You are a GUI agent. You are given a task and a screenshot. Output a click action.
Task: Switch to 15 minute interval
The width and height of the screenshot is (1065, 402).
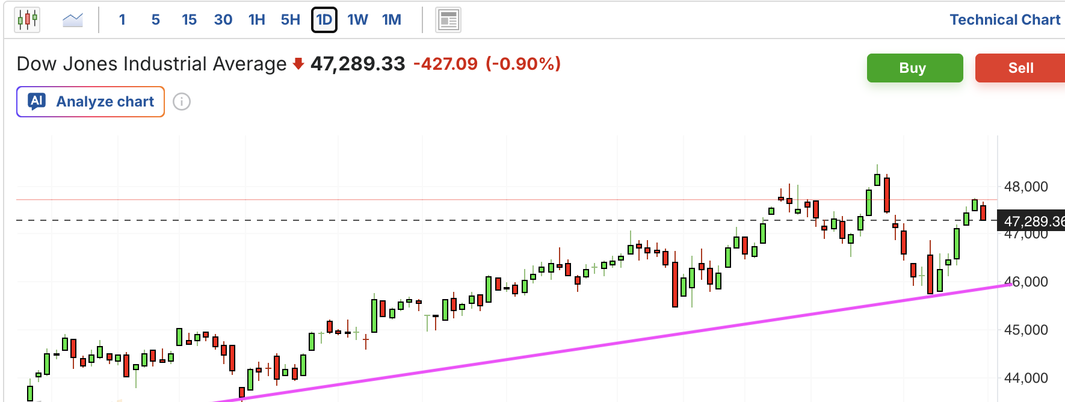[x=189, y=20]
